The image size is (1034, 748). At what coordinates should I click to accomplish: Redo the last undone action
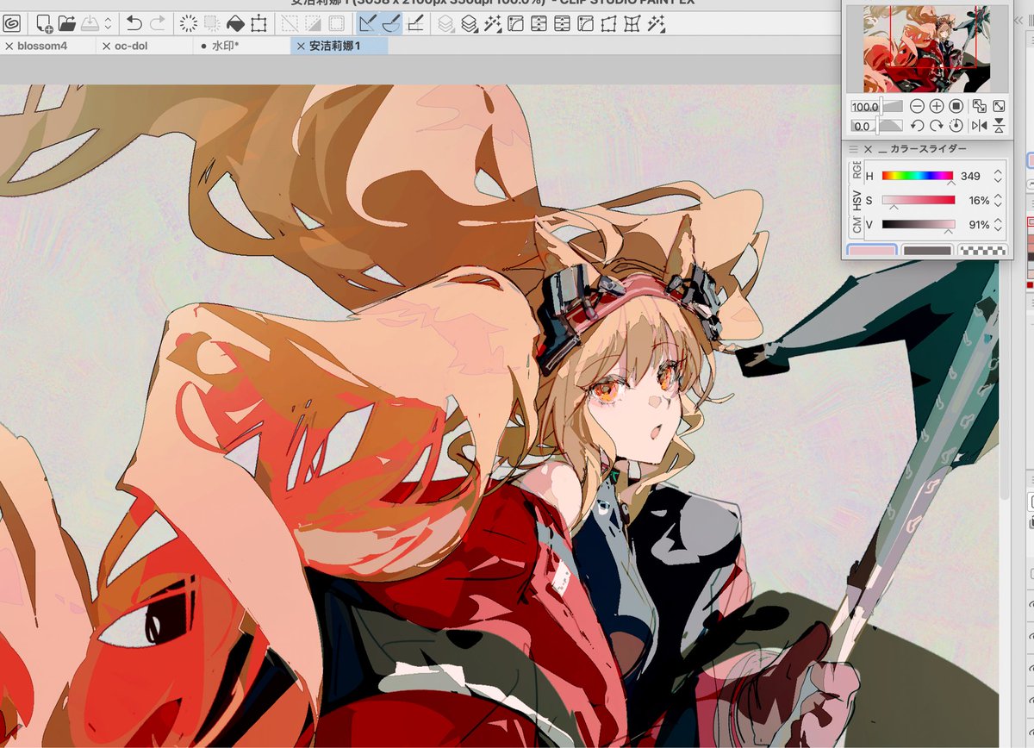click(x=157, y=23)
